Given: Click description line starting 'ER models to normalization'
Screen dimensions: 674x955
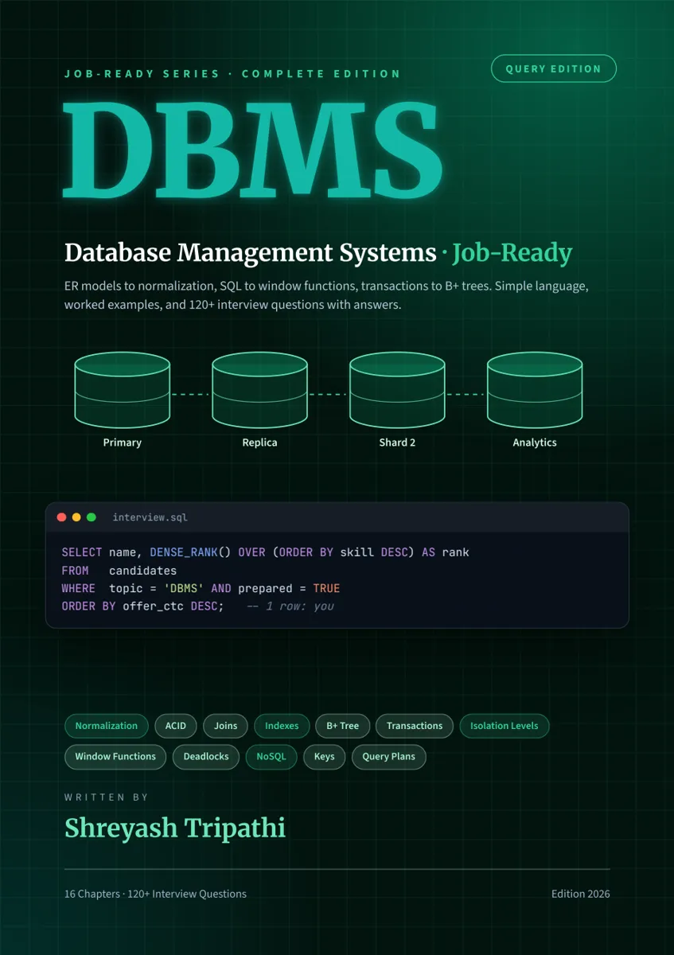Looking at the screenshot, I should coord(326,286).
